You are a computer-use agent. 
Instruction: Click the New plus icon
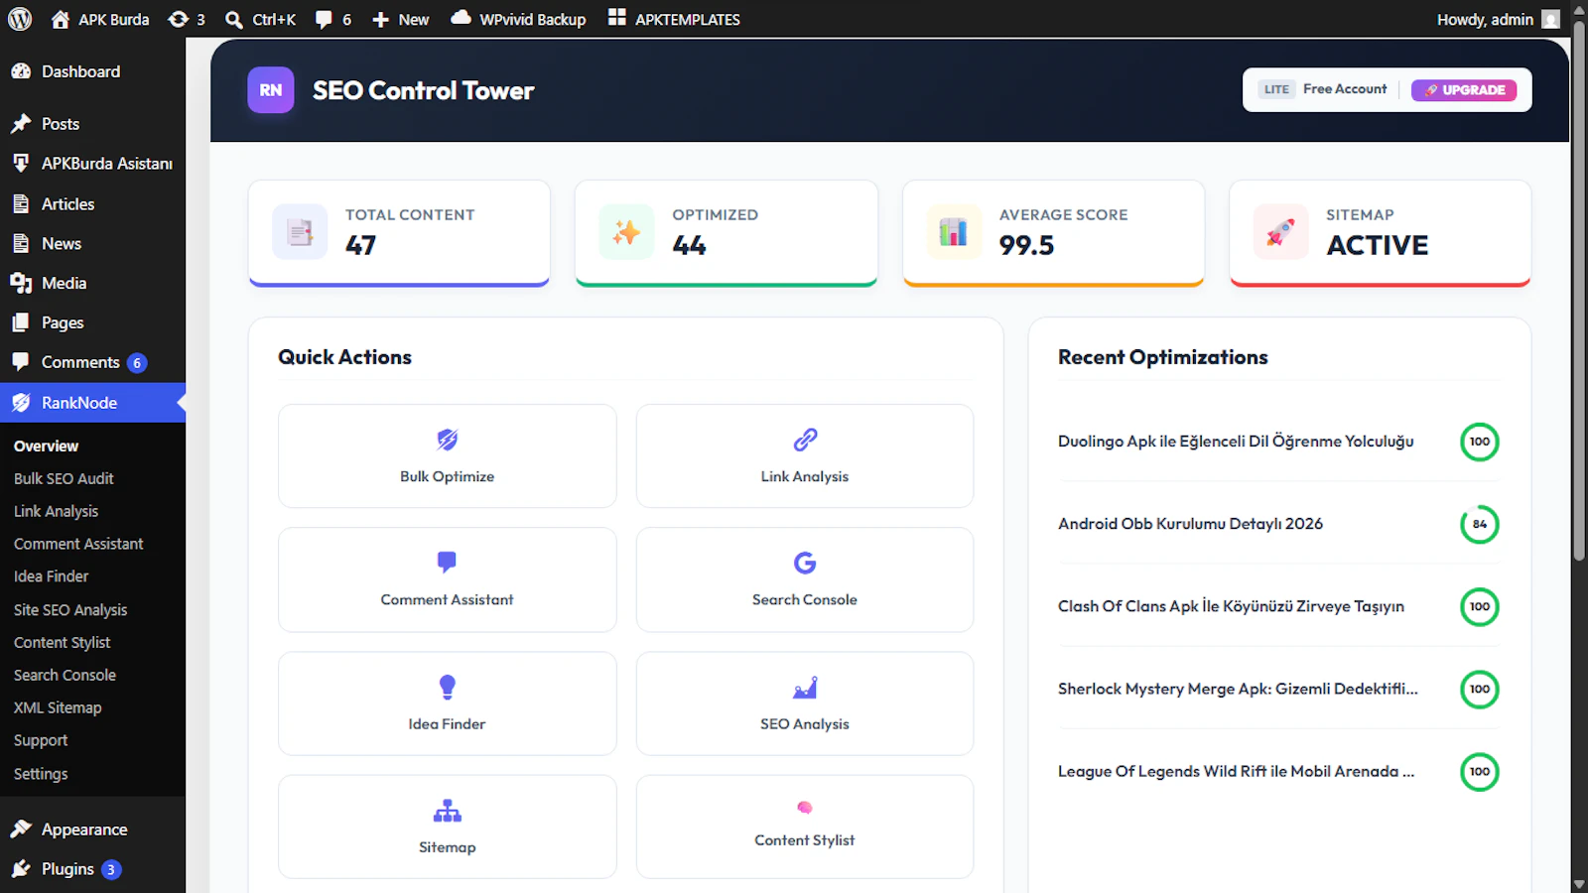(x=380, y=20)
